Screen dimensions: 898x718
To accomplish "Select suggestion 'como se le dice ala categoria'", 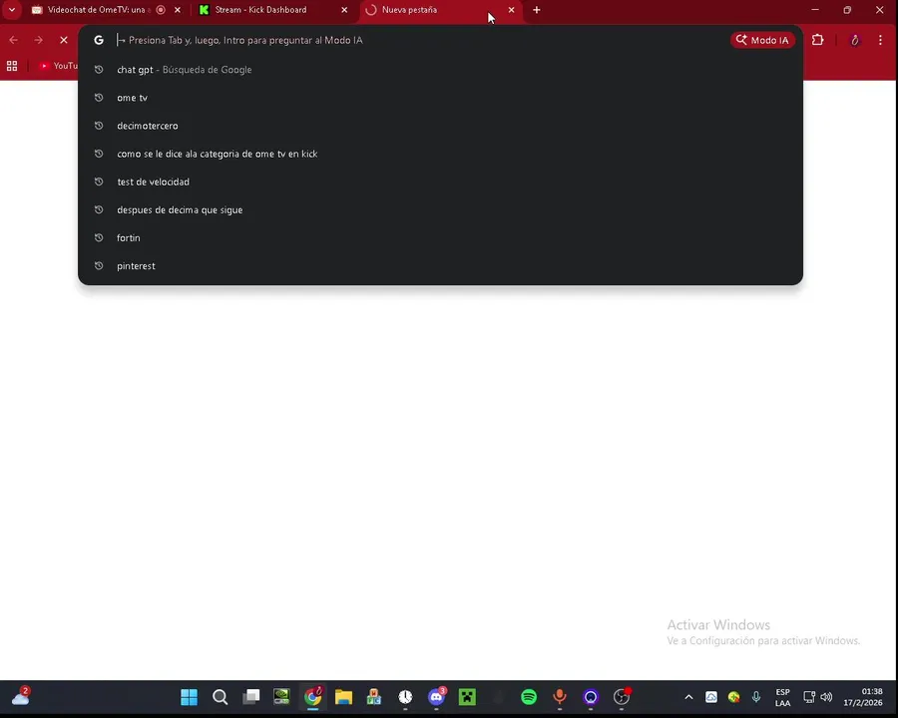I will coord(440,154).
